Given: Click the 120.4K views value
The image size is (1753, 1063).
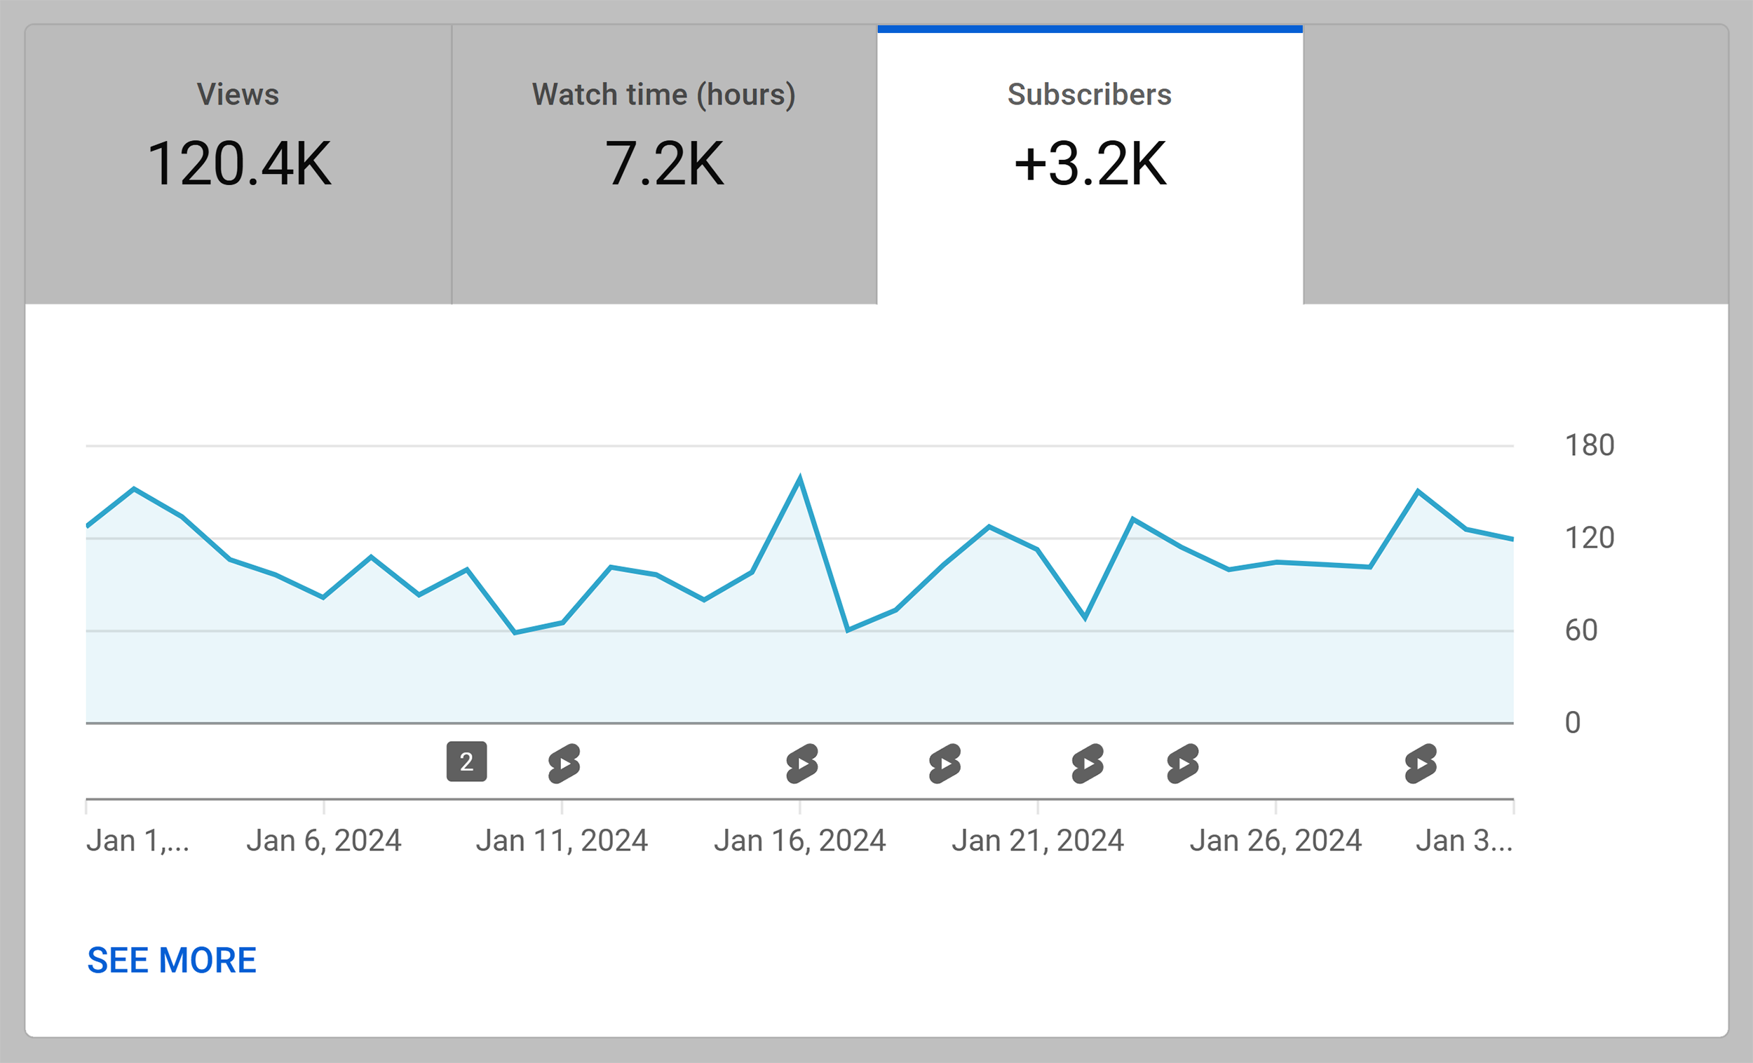Looking at the screenshot, I should pyautogui.click(x=239, y=163).
